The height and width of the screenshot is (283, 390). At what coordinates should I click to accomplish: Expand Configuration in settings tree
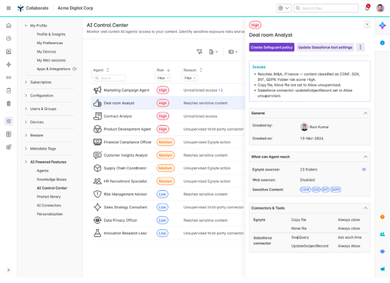click(26, 95)
